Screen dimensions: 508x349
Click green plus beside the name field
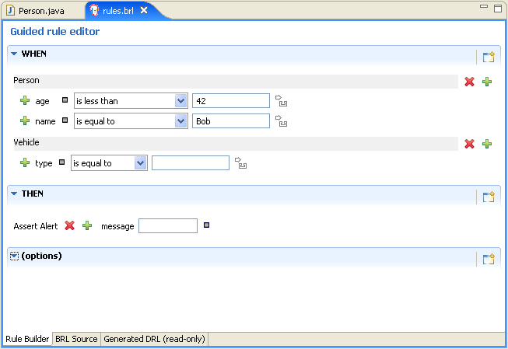pos(25,121)
